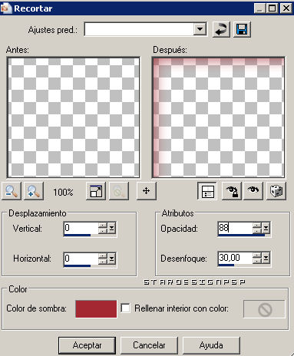
Task: Close the Recortar dialog window
Action: click(286, 8)
